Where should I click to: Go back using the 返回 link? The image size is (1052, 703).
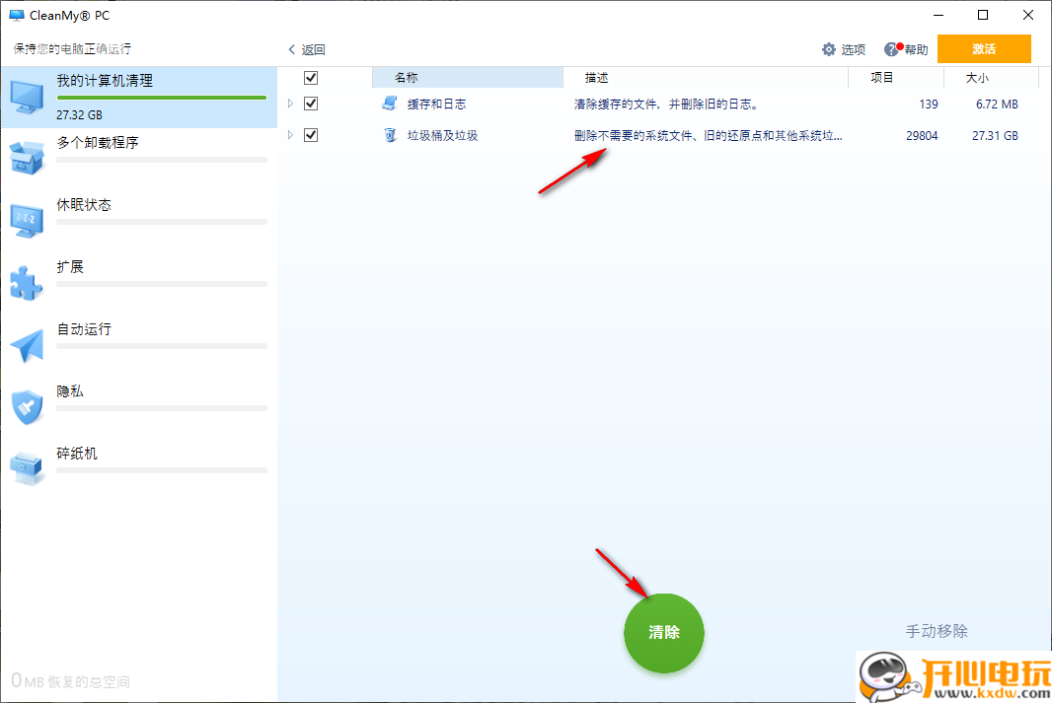tap(307, 48)
